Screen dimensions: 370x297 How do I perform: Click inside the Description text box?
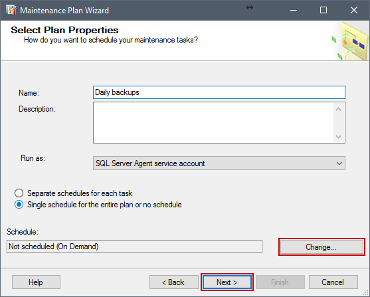[213, 122]
